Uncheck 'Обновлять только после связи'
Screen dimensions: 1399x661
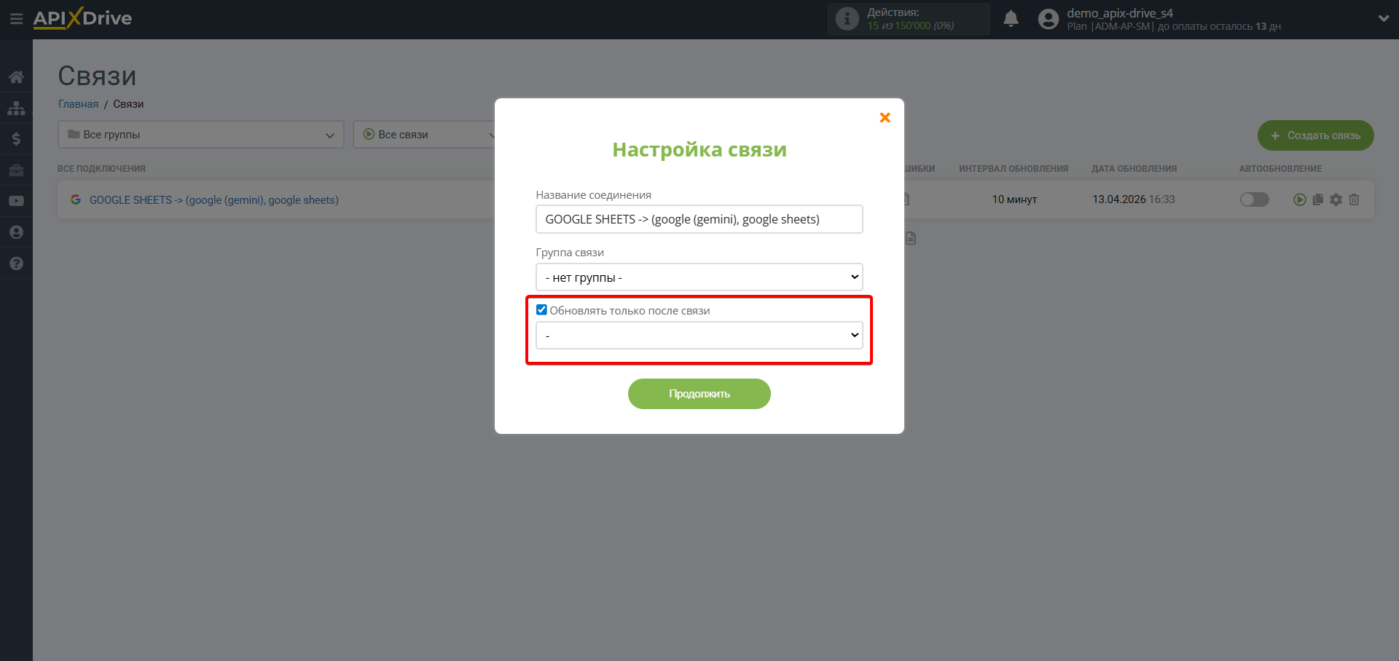point(541,309)
